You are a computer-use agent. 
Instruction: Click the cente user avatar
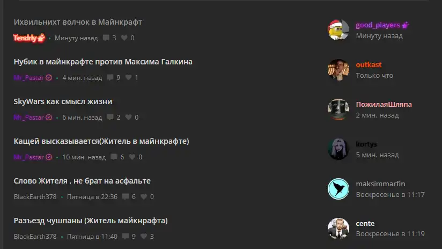coord(338,229)
